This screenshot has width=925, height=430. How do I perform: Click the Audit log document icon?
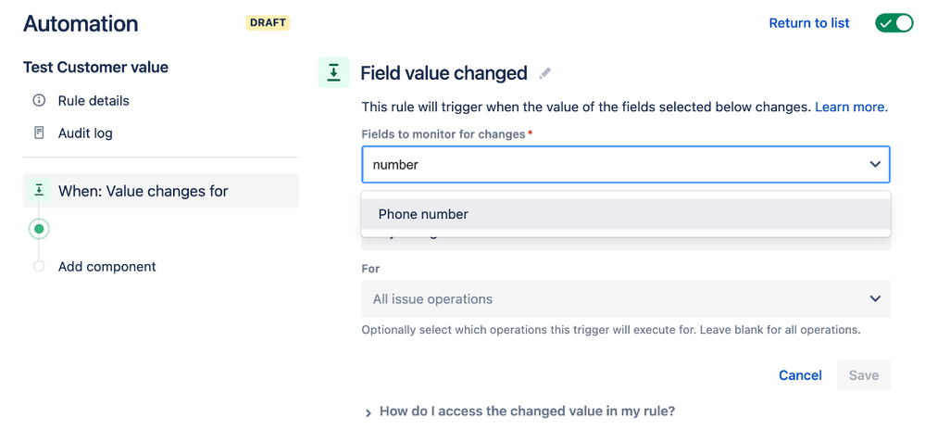tap(39, 133)
